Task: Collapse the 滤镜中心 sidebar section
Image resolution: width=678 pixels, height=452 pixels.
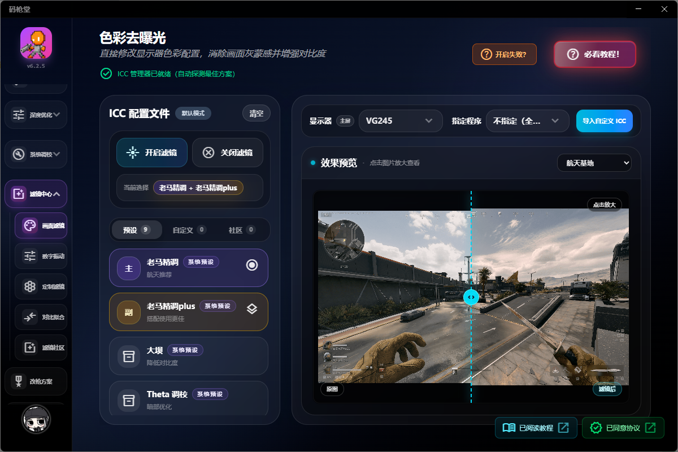Action: pyautogui.click(x=36, y=194)
